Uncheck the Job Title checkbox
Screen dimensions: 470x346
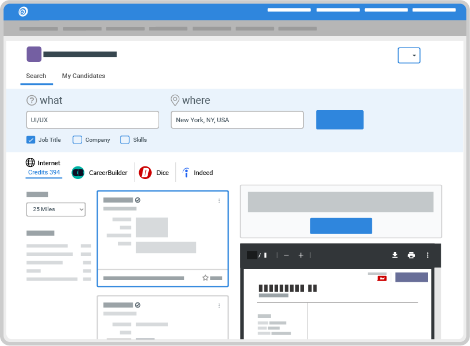pyautogui.click(x=31, y=139)
